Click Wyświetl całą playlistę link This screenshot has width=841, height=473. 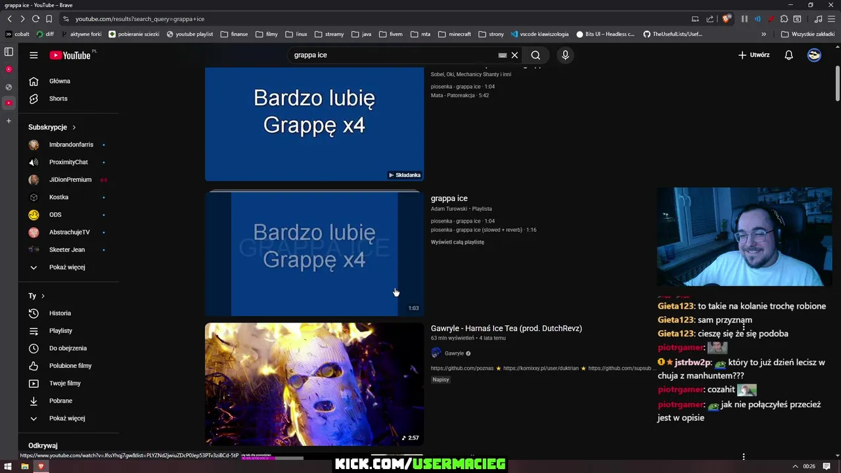(x=457, y=242)
